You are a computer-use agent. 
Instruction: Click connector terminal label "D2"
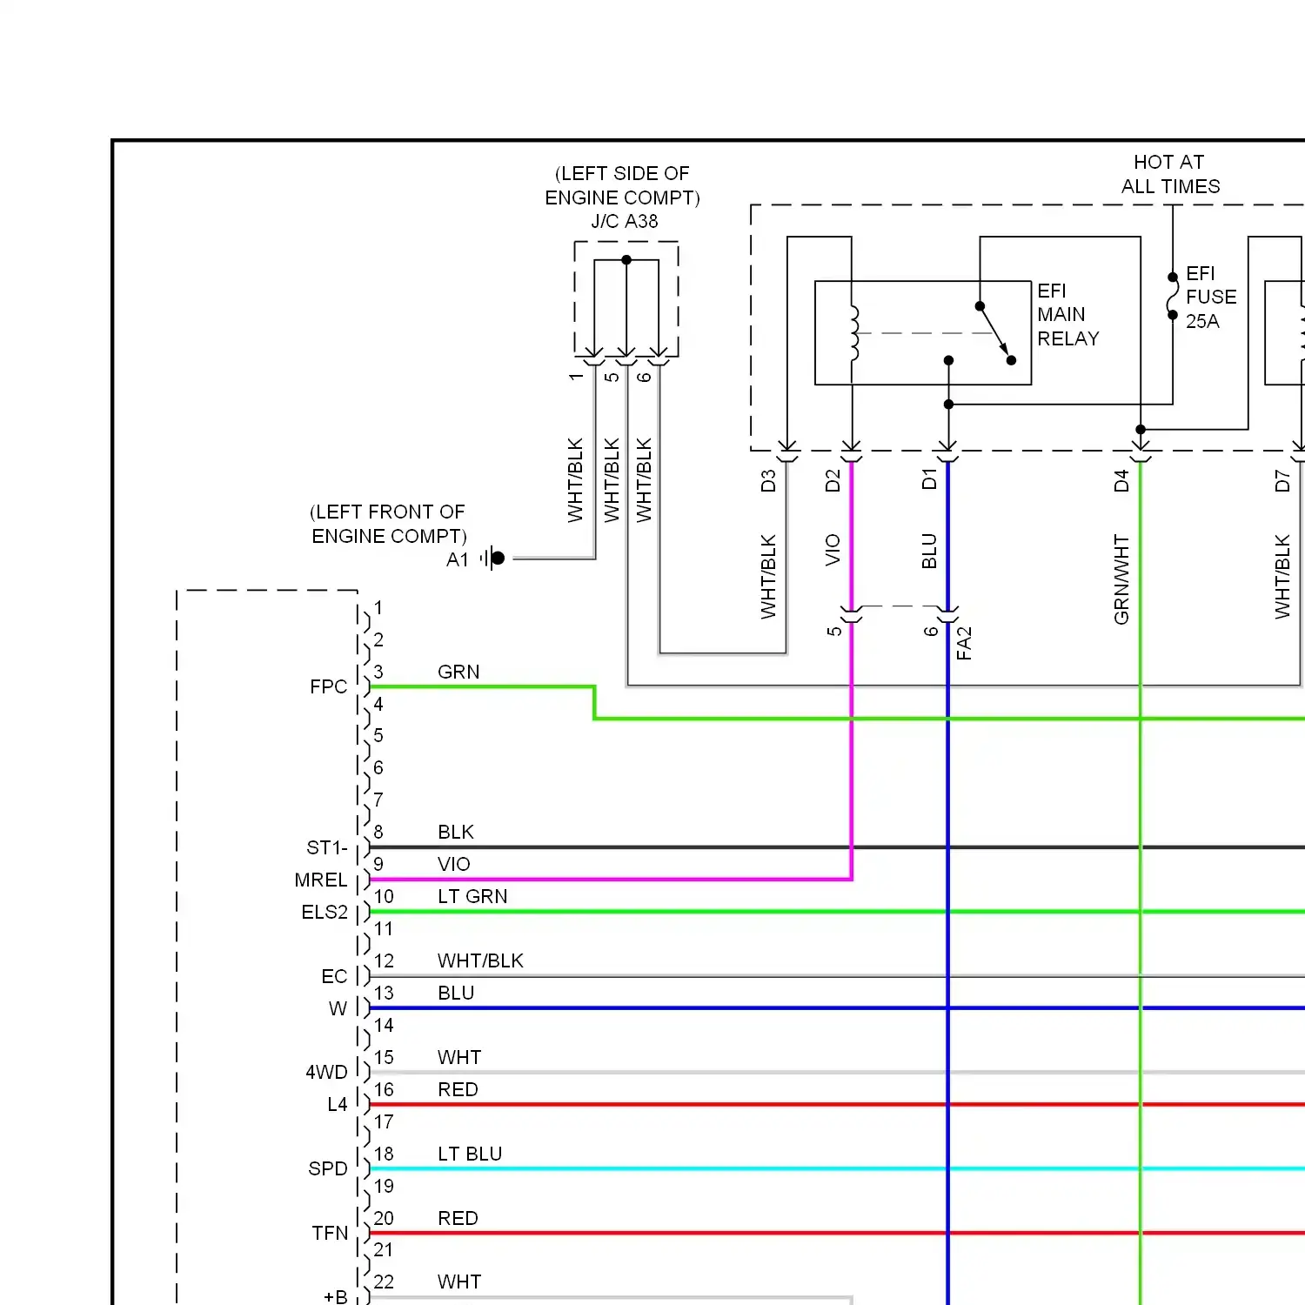(x=833, y=481)
